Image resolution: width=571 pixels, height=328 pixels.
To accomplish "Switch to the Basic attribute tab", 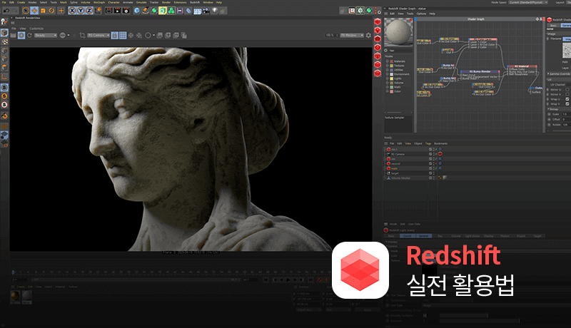I will (391, 236).
